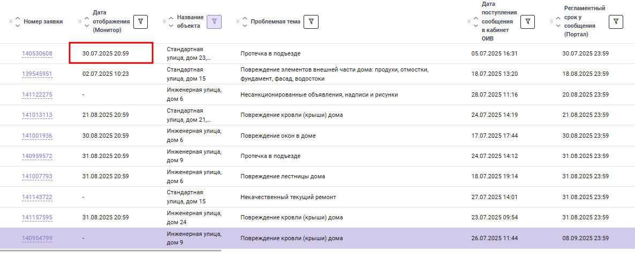Click drag handle beside Название объекта header

[x=164, y=22]
